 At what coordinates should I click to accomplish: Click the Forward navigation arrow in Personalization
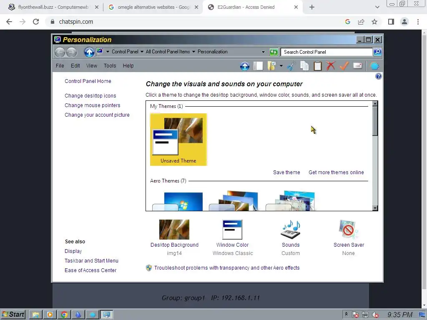pos(71,52)
